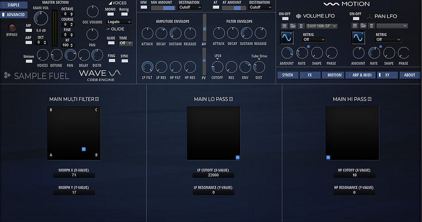Toggle the FING switch
422x222 pixels.
(112, 61)
